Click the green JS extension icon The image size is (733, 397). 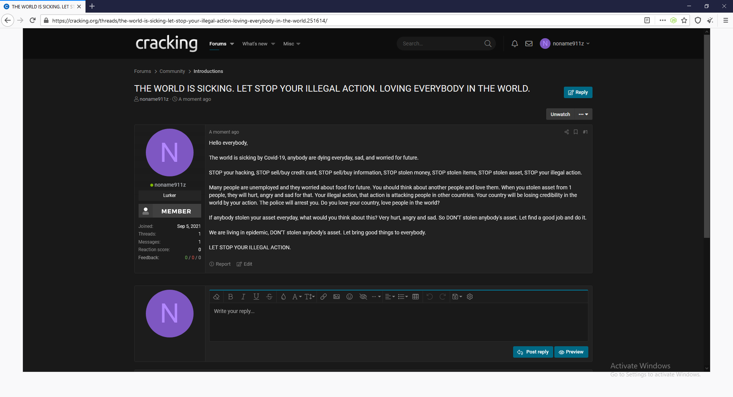pyautogui.click(x=673, y=21)
